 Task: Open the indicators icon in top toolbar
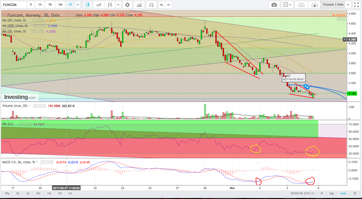[x=139, y=5]
